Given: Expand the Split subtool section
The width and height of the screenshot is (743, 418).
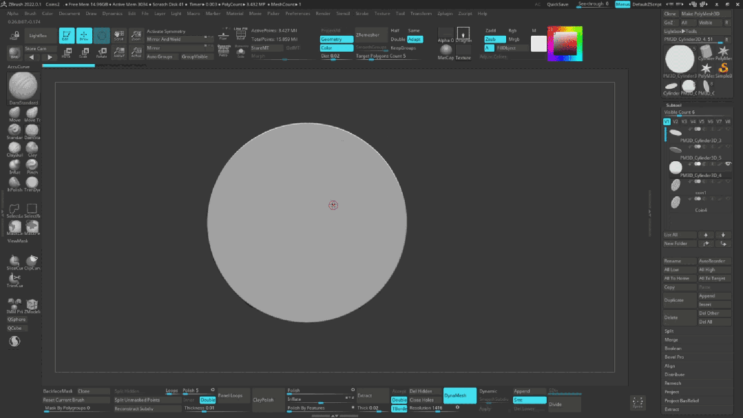Looking at the screenshot, I should 669,331.
